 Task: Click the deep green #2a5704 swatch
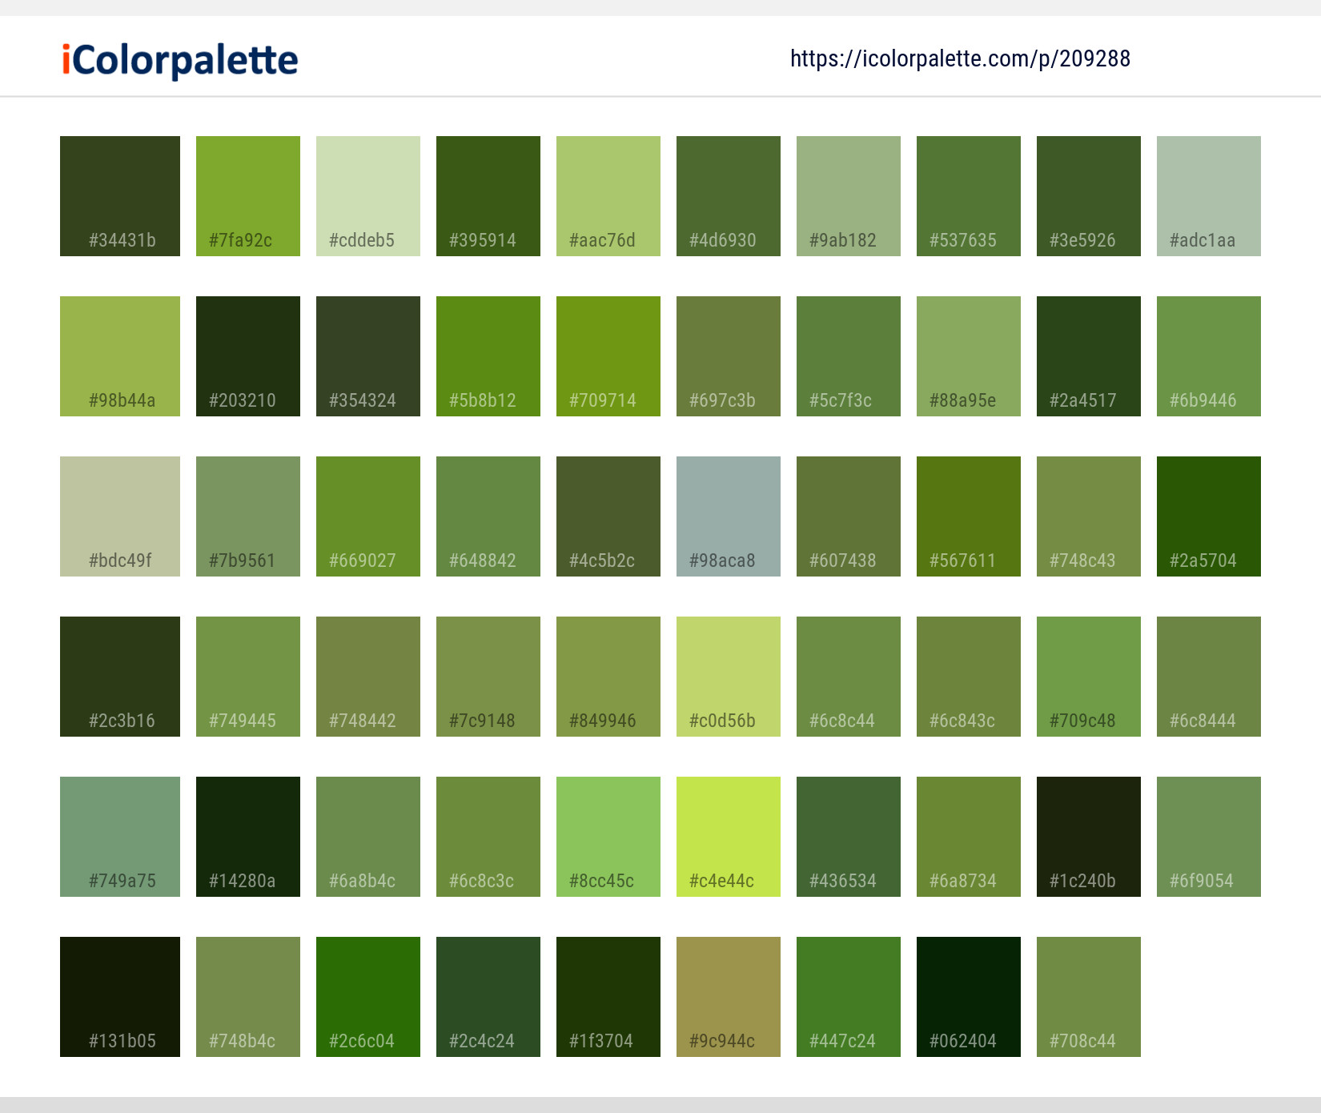click(x=1209, y=516)
